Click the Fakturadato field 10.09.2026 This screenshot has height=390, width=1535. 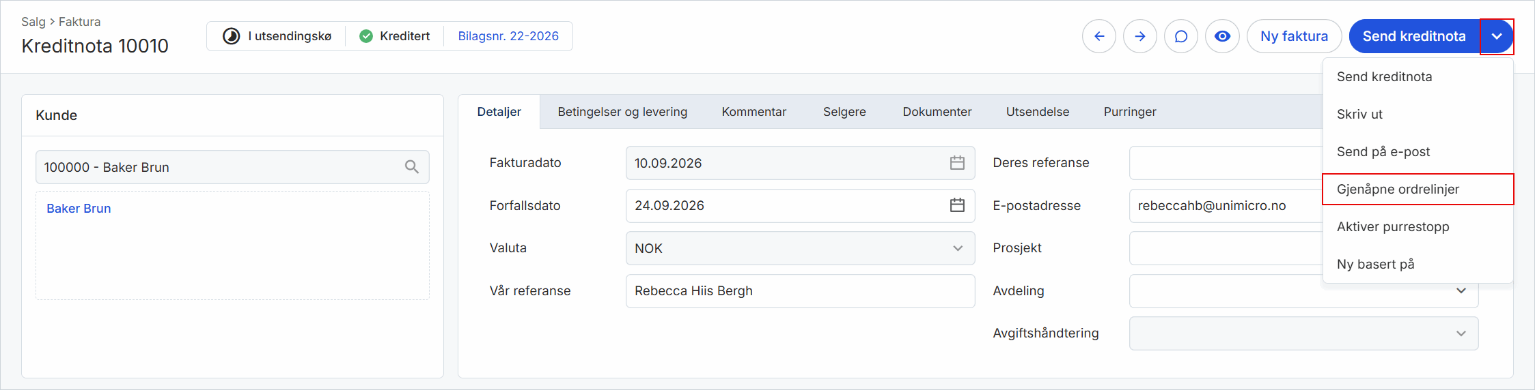pos(800,163)
